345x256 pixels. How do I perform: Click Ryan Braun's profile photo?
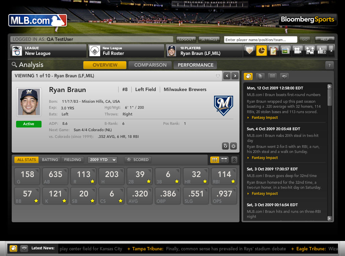coord(29,102)
